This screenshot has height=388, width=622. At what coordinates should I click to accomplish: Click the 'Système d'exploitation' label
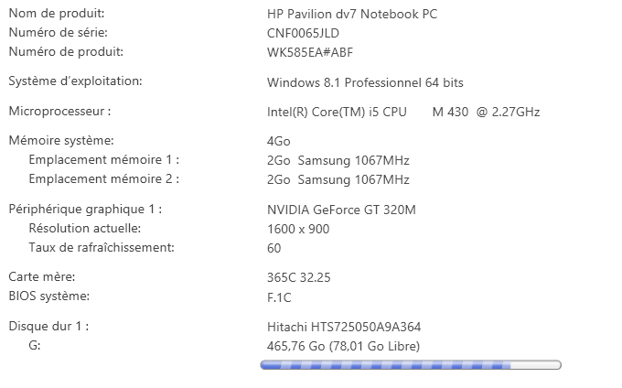click(x=75, y=81)
